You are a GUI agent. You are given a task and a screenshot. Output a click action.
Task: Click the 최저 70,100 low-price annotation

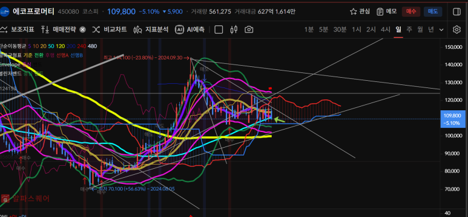pos(133,189)
